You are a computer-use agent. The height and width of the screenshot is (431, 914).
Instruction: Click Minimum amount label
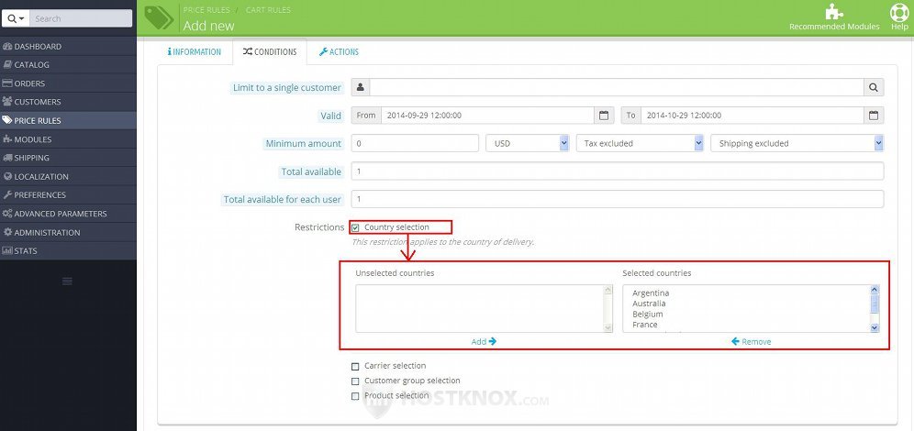[x=303, y=143]
